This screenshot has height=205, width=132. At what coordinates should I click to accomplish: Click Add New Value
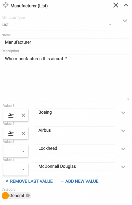tap(80, 181)
